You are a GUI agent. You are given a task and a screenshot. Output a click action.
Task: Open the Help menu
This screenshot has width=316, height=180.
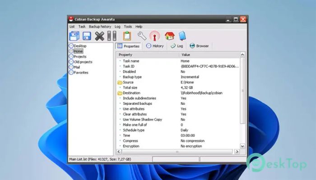pos(139,27)
